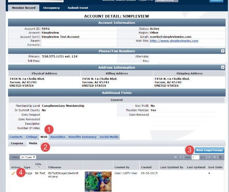Switch to the Coupons sub-tab
Viewport: 229px width, 192px height.
point(17,143)
